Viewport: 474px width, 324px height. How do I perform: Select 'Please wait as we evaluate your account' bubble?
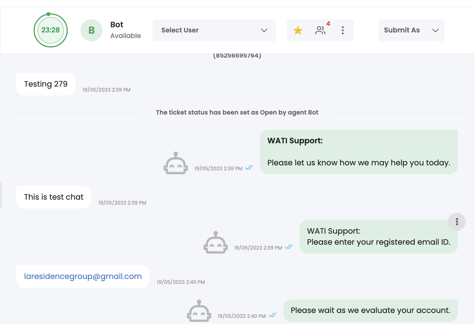371,311
